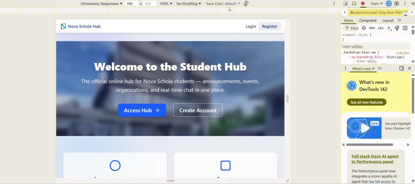
Task: Close the DevTools drawer
Action: click(410, 69)
